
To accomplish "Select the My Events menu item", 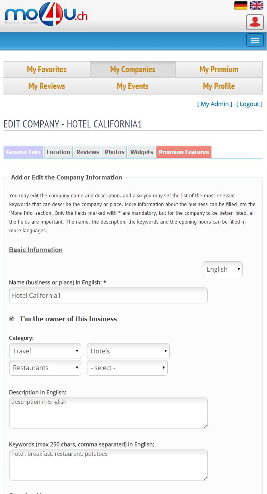I will pyautogui.click(x=133, y=86).
